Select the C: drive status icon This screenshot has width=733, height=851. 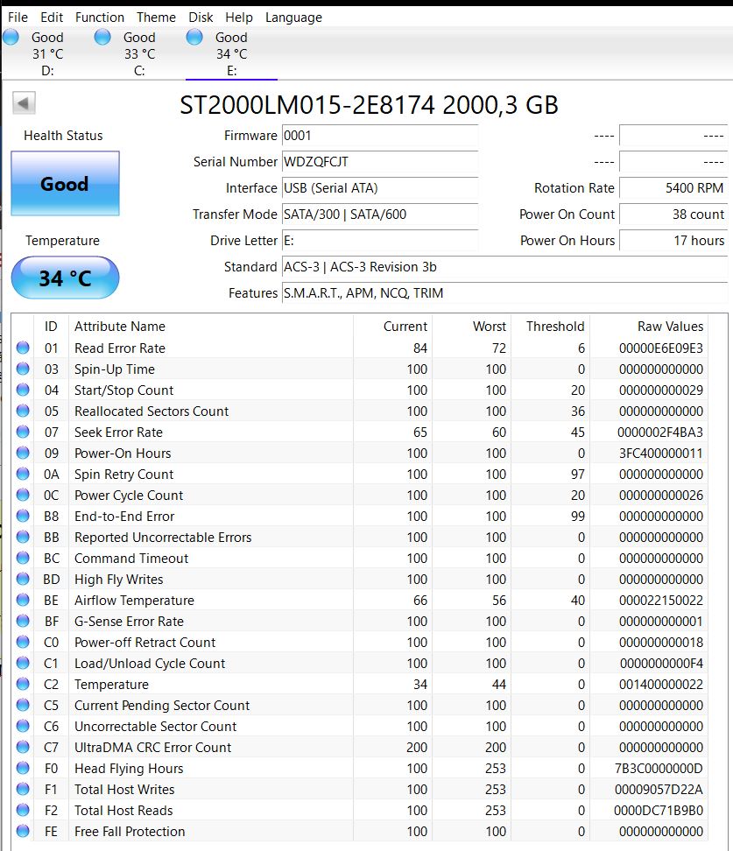click(x=102, y=38)
